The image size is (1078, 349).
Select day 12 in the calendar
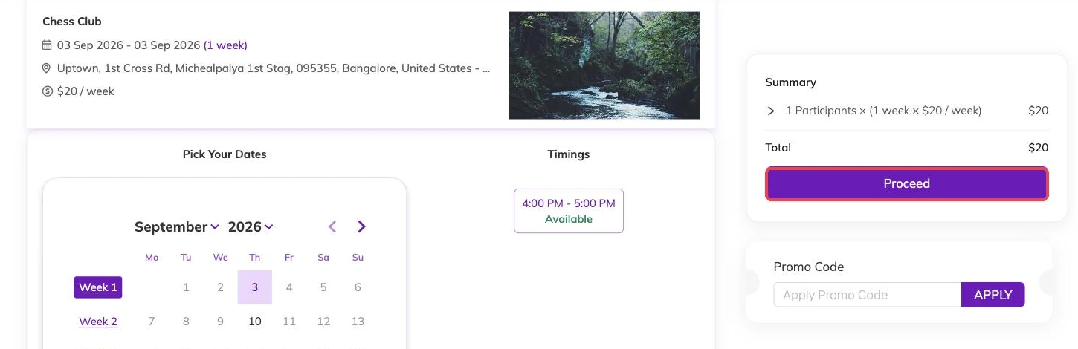323,322
